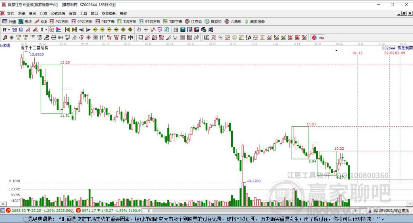This screenshot has height=223, width=413.
Task: Click the small black dropdown triangle on chart
Action: pos(336,50)
